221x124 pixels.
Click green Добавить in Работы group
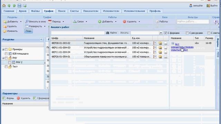coord(106,21)
